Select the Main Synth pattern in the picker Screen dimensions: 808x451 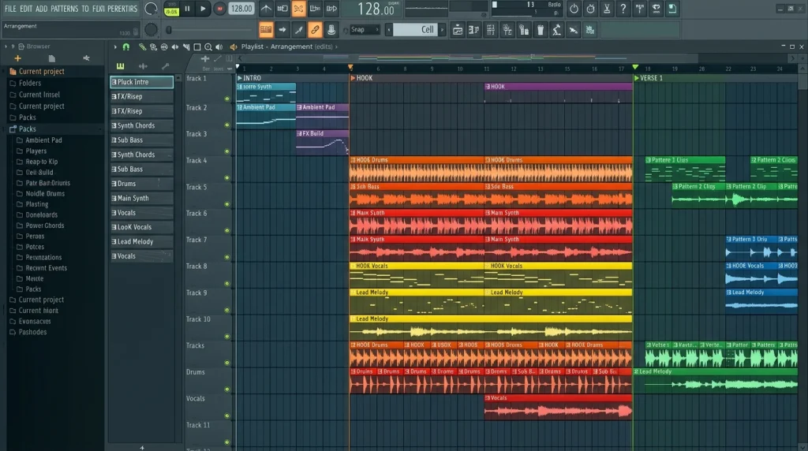coord(142,198)
